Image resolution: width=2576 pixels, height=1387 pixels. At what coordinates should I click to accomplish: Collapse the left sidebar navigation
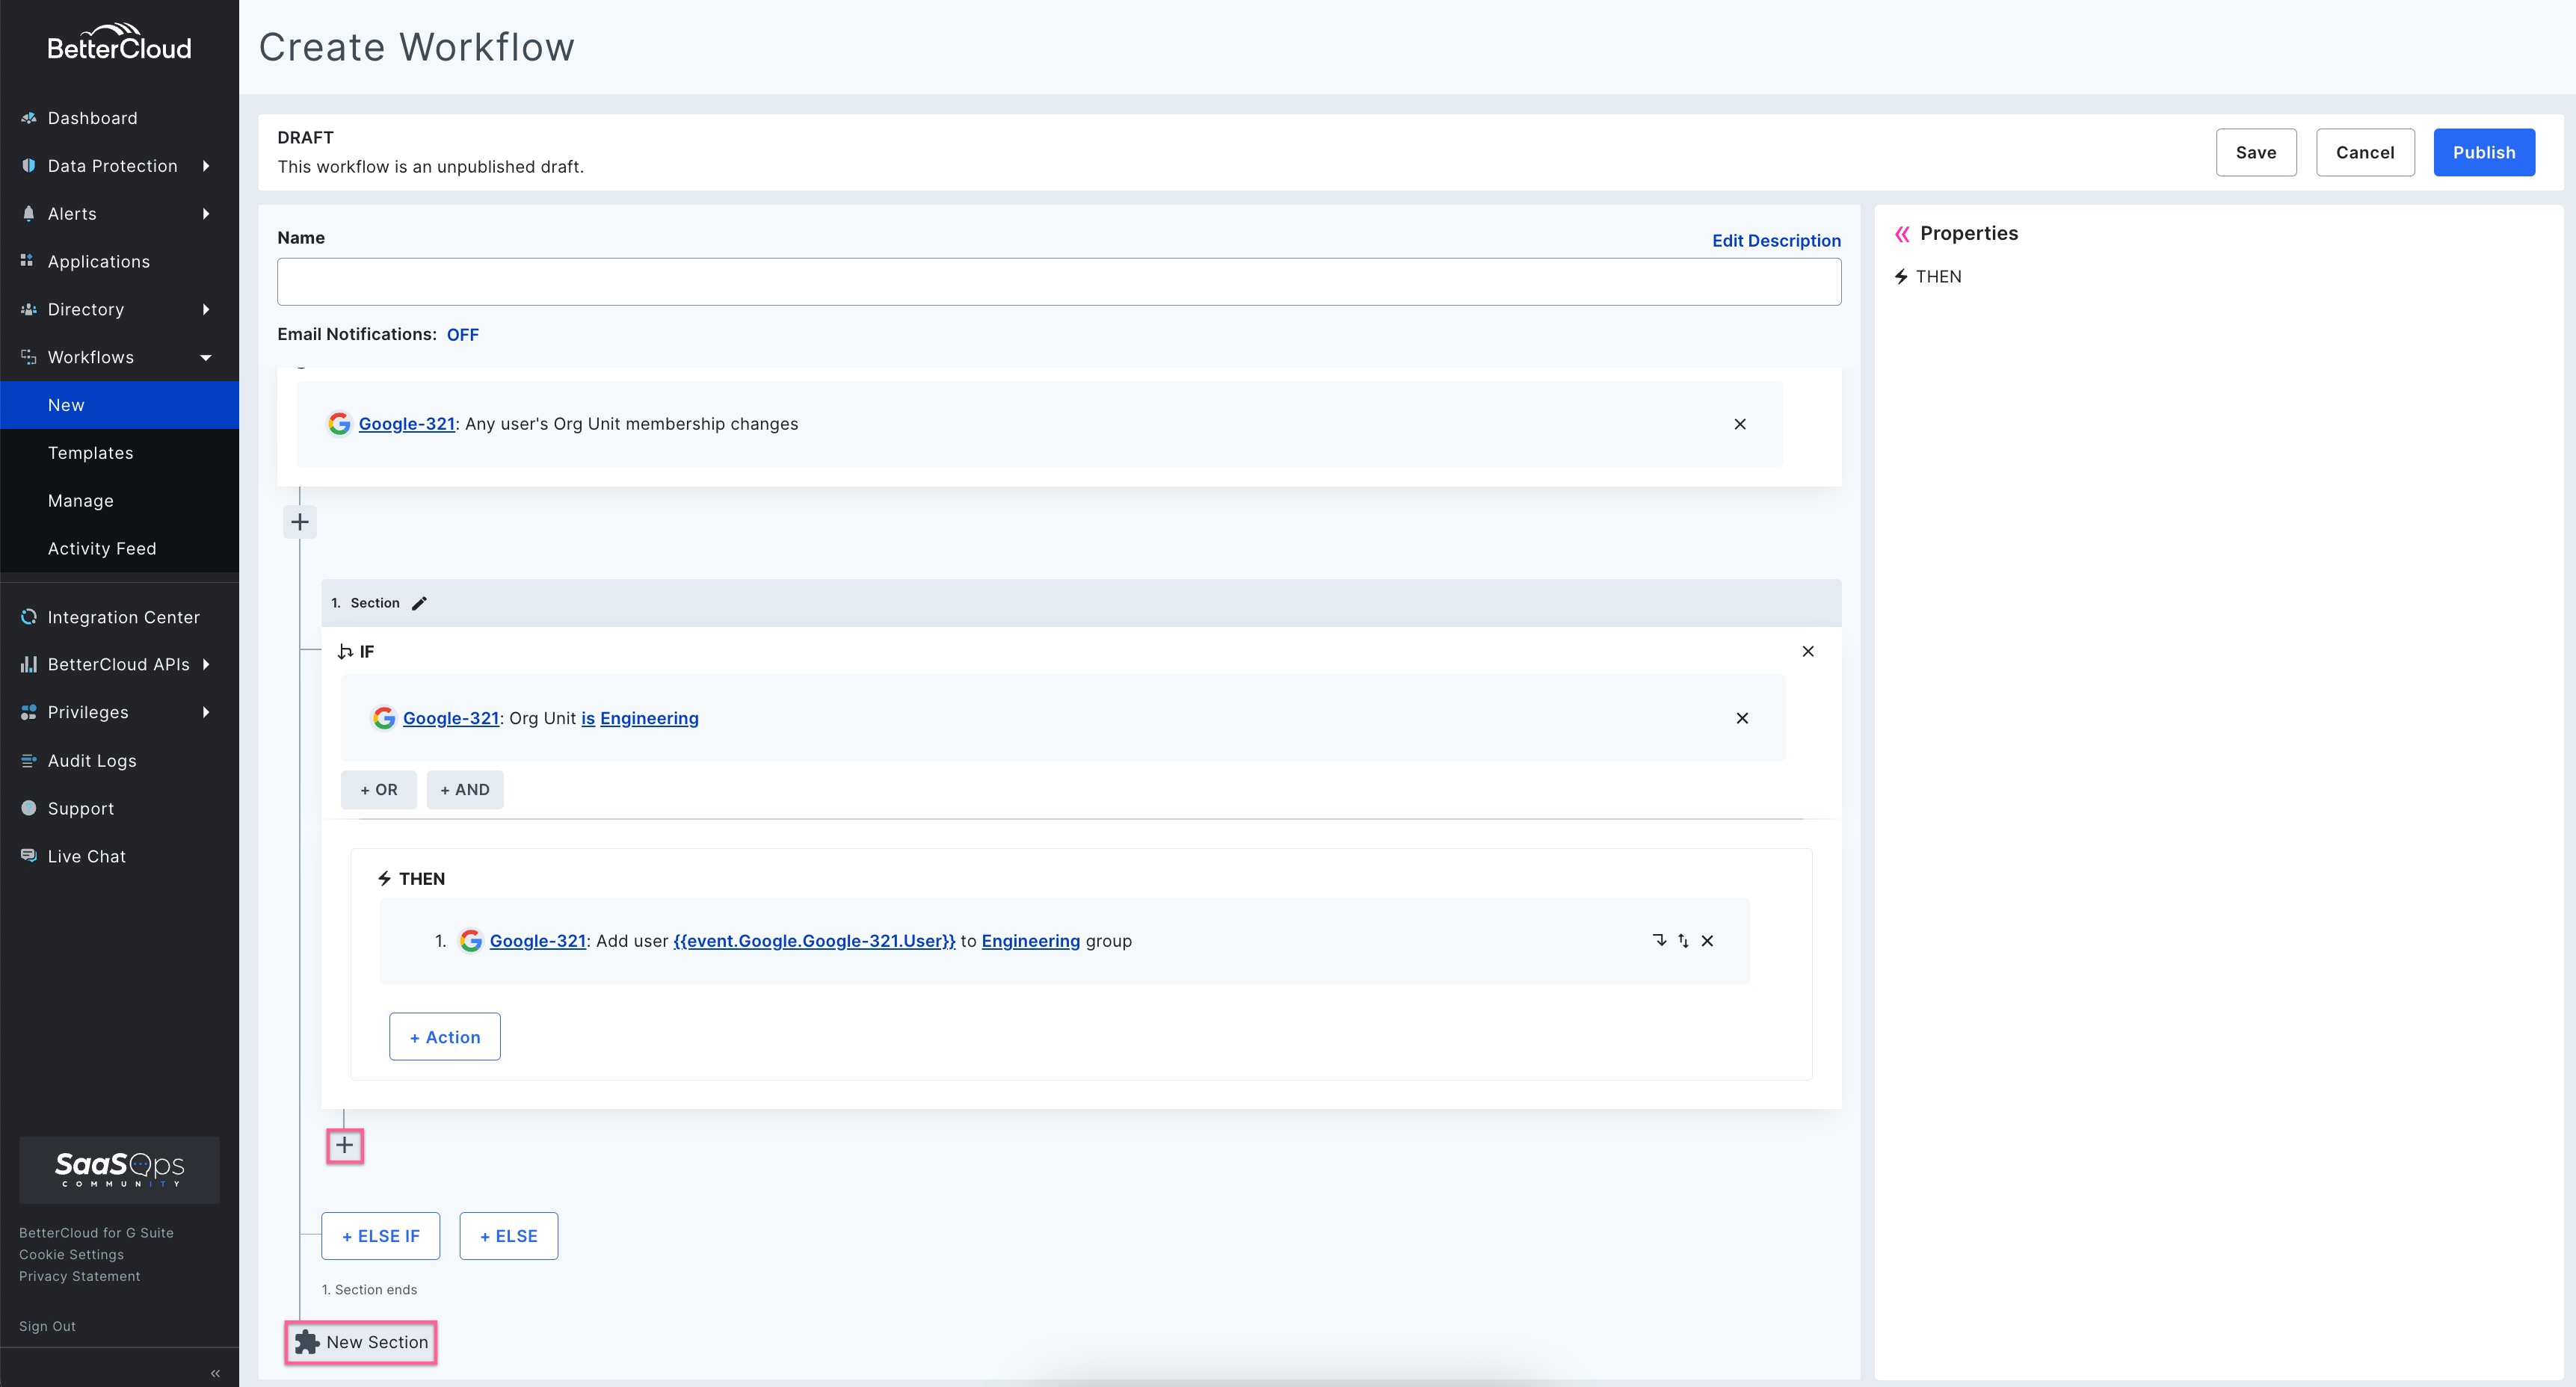[x=215, y=1373]
